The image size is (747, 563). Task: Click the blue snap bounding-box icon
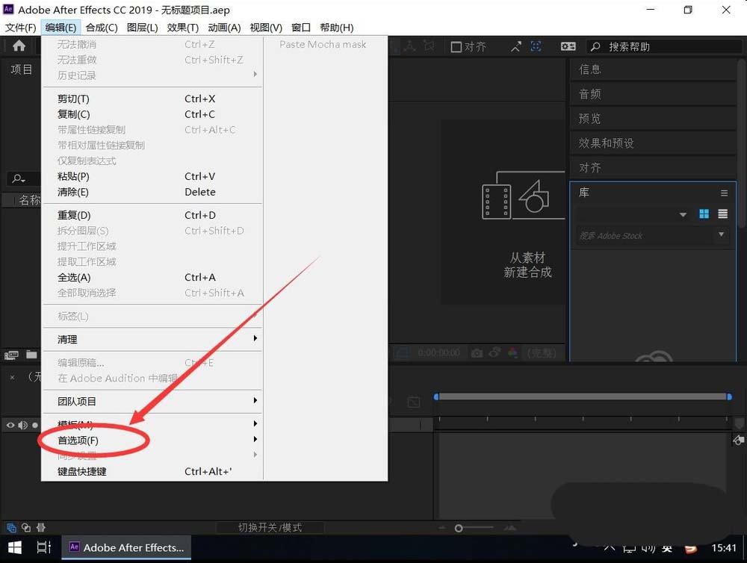click(536, 46)
